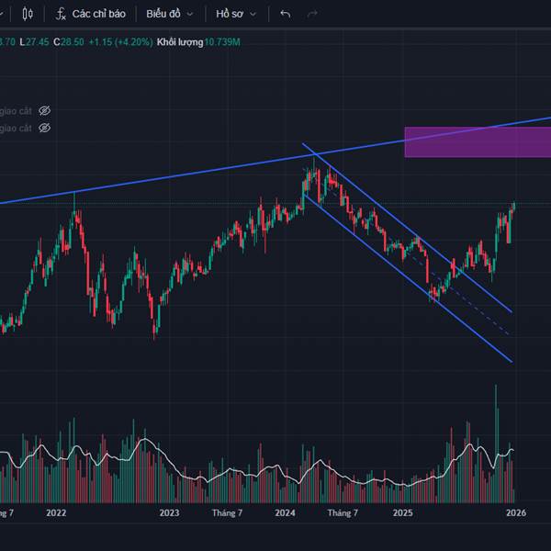Screen dimensions: 551x551
Task: Click the fx indicators icon
Action: 61,14
